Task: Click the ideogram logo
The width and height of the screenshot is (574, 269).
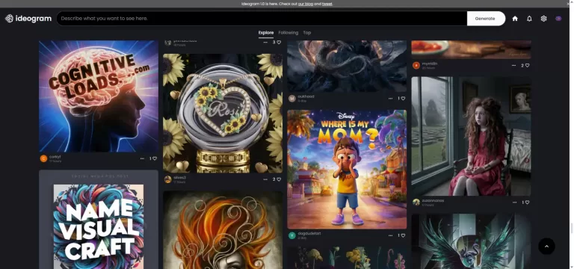Action: 28,19
